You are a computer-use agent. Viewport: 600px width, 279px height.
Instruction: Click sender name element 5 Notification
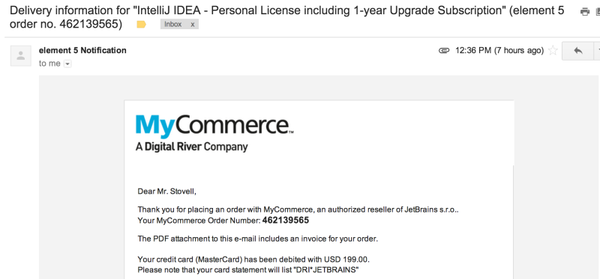[82, 50]
